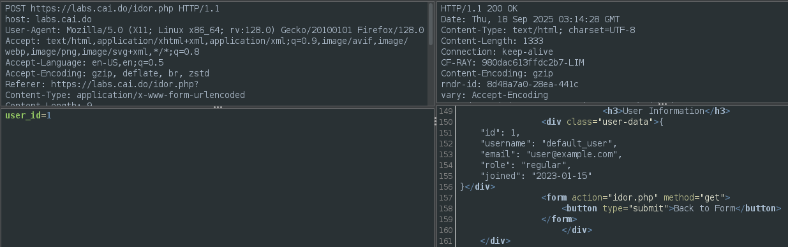
Task: Click the splitter handle above the response body
Action: [662, 104]
